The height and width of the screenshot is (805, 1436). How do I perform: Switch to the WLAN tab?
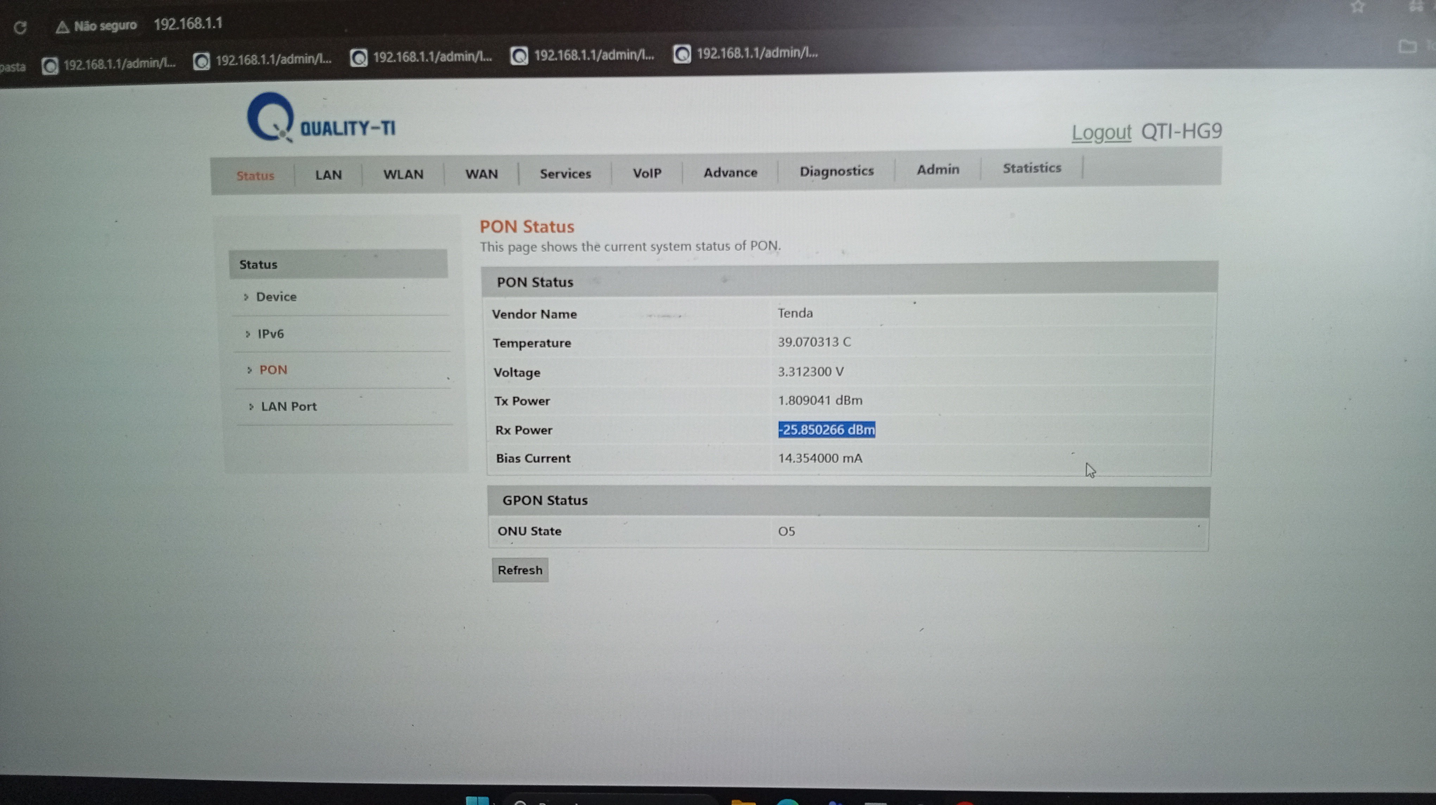(x=403, y=175)
